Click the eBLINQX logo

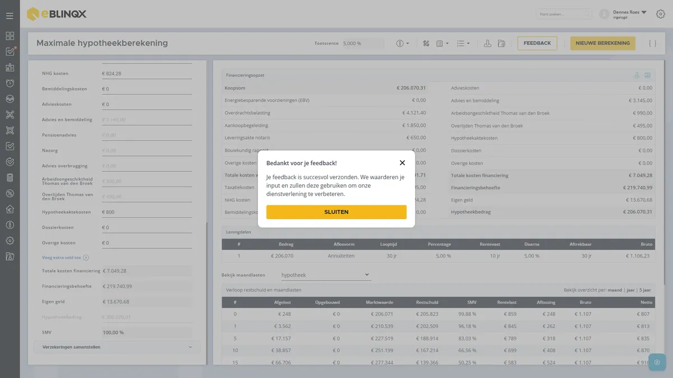[57, 14]
